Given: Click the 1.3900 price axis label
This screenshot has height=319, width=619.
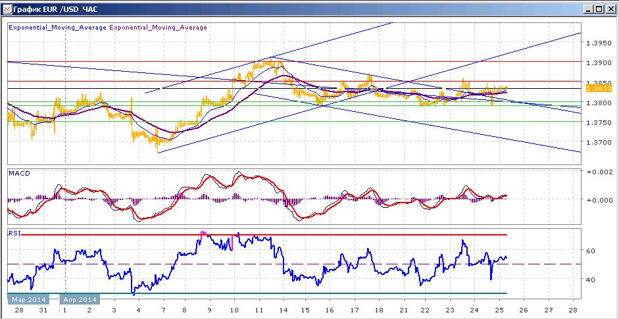Looking at the screenshot, I should click(600, 62).
